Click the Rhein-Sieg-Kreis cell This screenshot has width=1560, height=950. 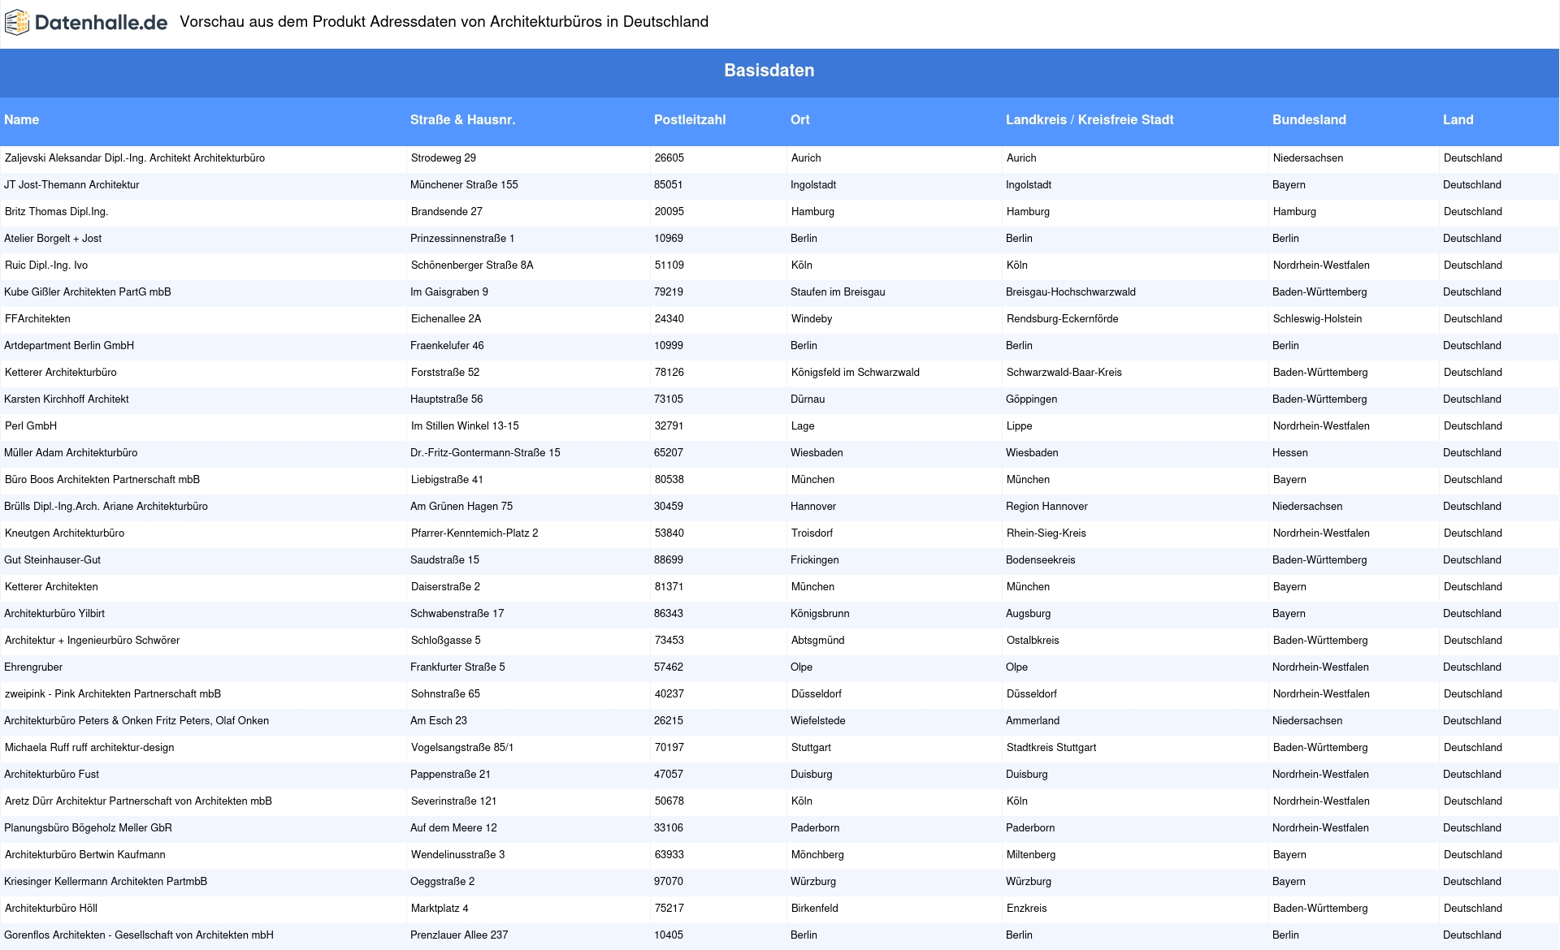click(x=1046, y=533)
